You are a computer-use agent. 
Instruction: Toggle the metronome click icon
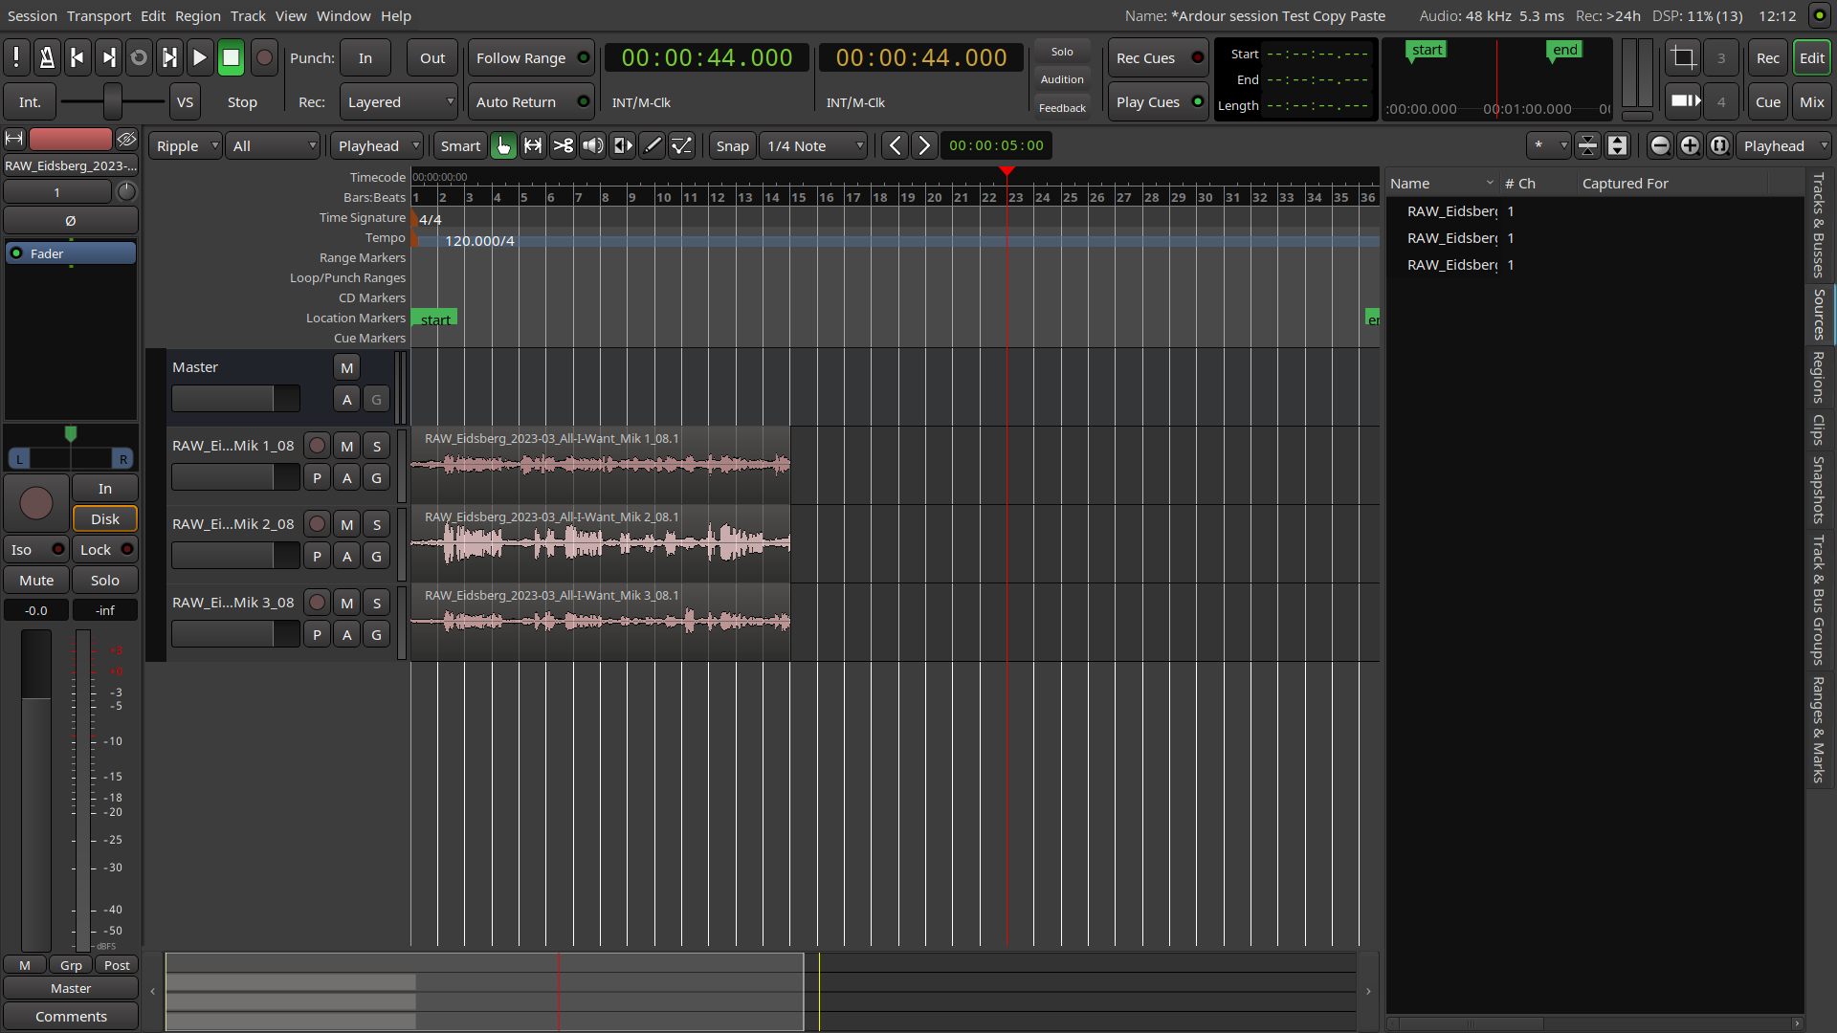[46, 58]
